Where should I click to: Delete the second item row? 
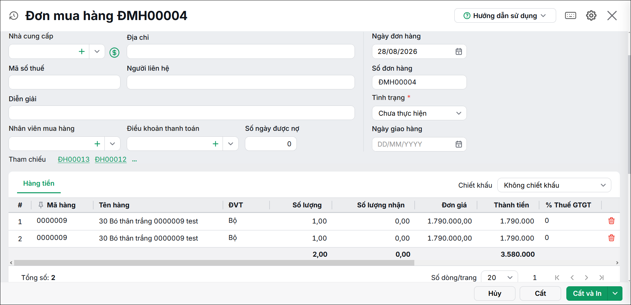click(611, 238)
